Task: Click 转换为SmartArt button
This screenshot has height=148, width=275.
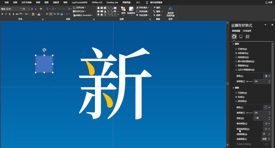Action: pos(83,15)
